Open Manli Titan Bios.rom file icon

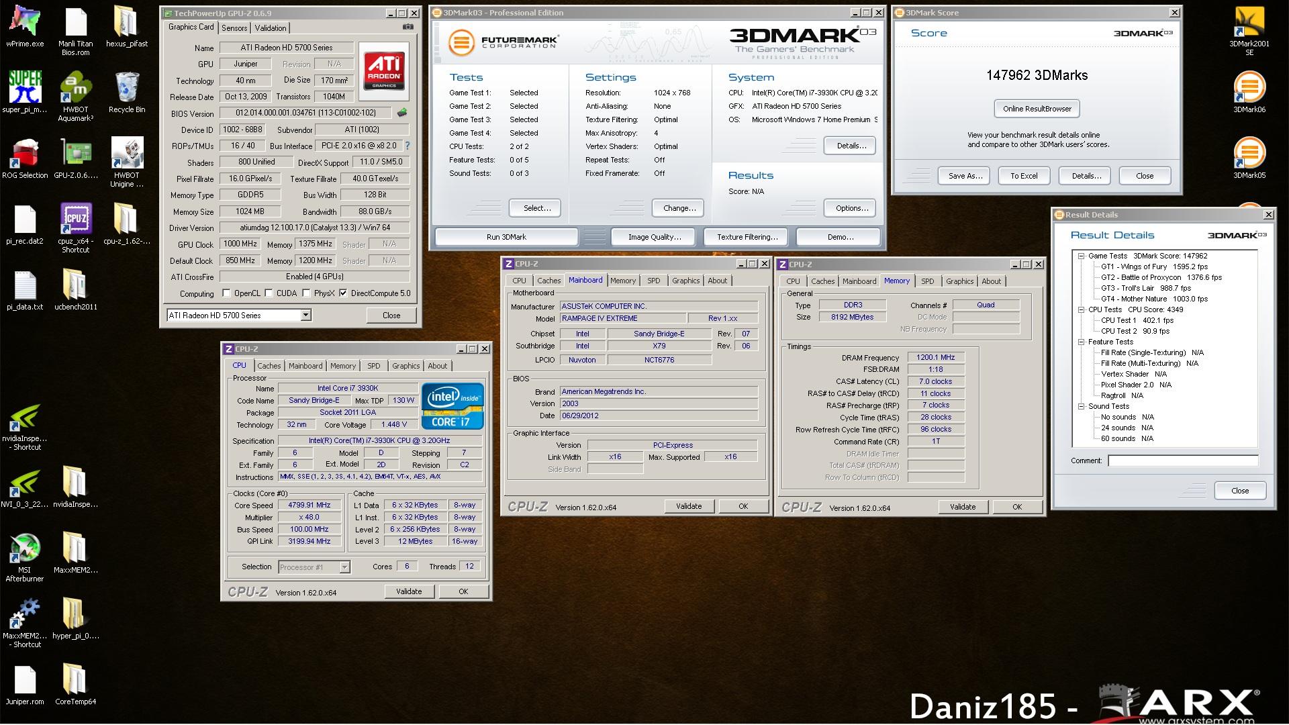point(76,31)
